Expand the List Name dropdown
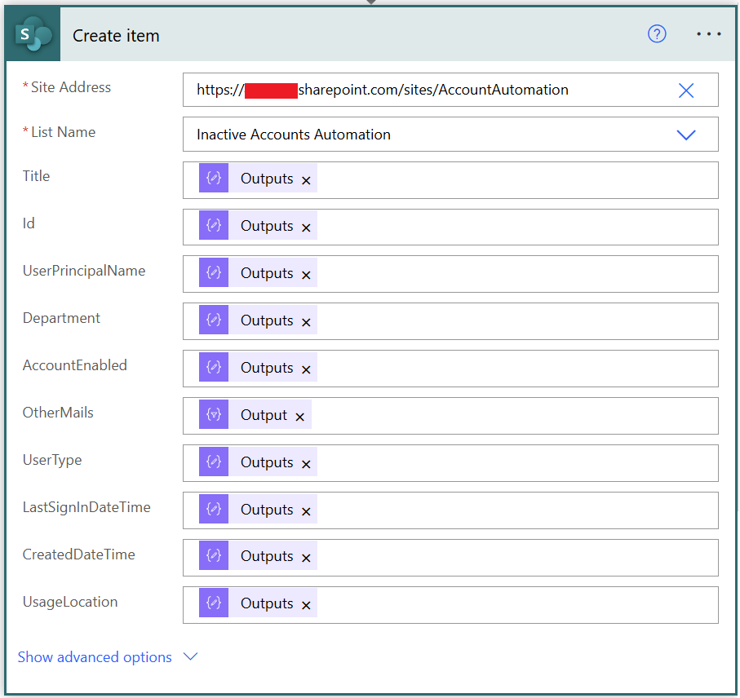Image resolution: width=740 pixels, height=698 pixels. point(686,135)
